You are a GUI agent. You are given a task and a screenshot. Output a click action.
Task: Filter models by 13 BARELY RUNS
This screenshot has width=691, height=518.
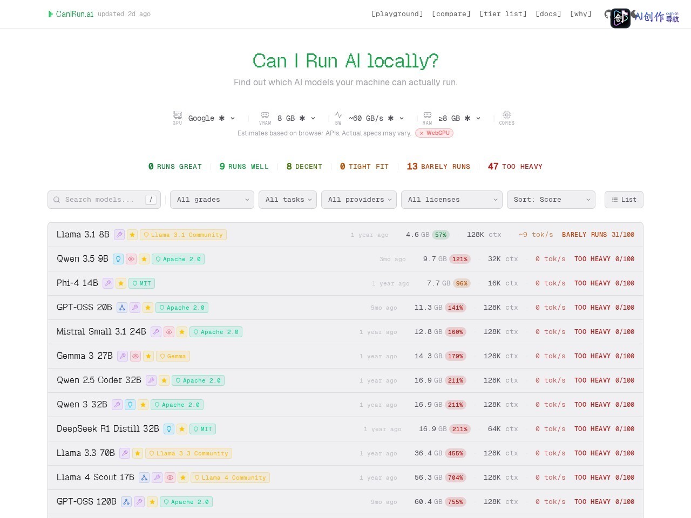[438, 167]
